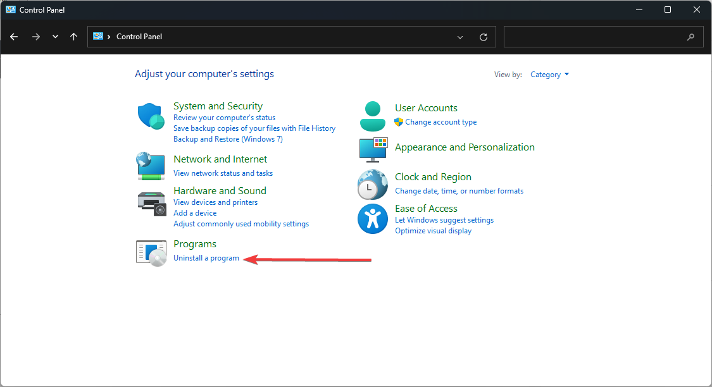Click the Ease of Access icon
712x387 pixels.
click(372, 219)
